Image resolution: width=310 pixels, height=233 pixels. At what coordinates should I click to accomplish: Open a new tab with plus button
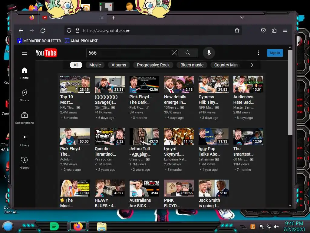coord(113,18)
